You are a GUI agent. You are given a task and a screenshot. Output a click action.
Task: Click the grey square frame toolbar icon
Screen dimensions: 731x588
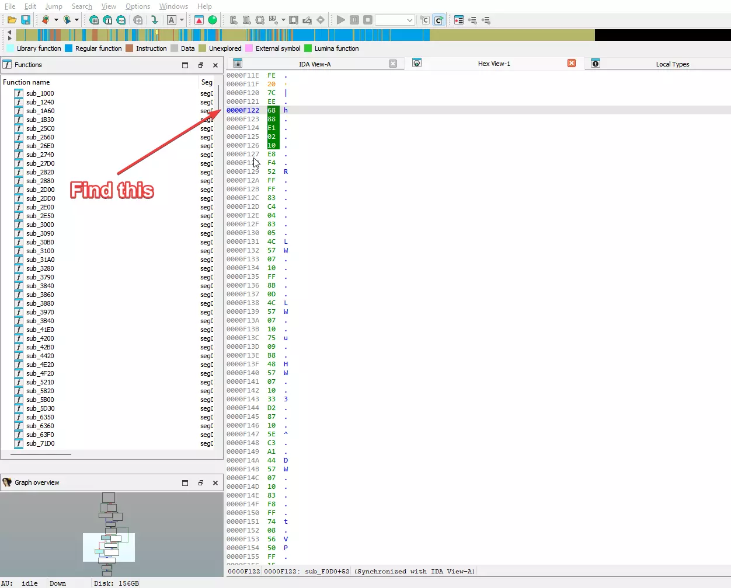(294, 20)
